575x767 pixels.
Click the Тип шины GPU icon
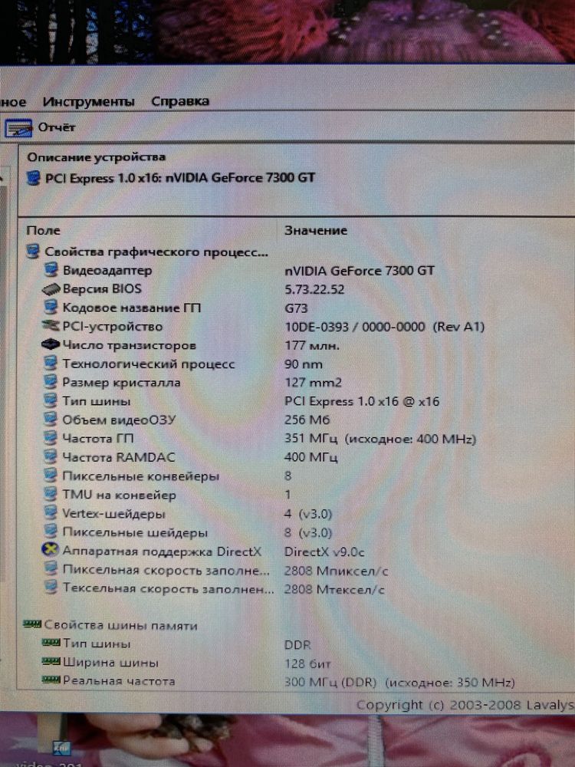[51, 400]
